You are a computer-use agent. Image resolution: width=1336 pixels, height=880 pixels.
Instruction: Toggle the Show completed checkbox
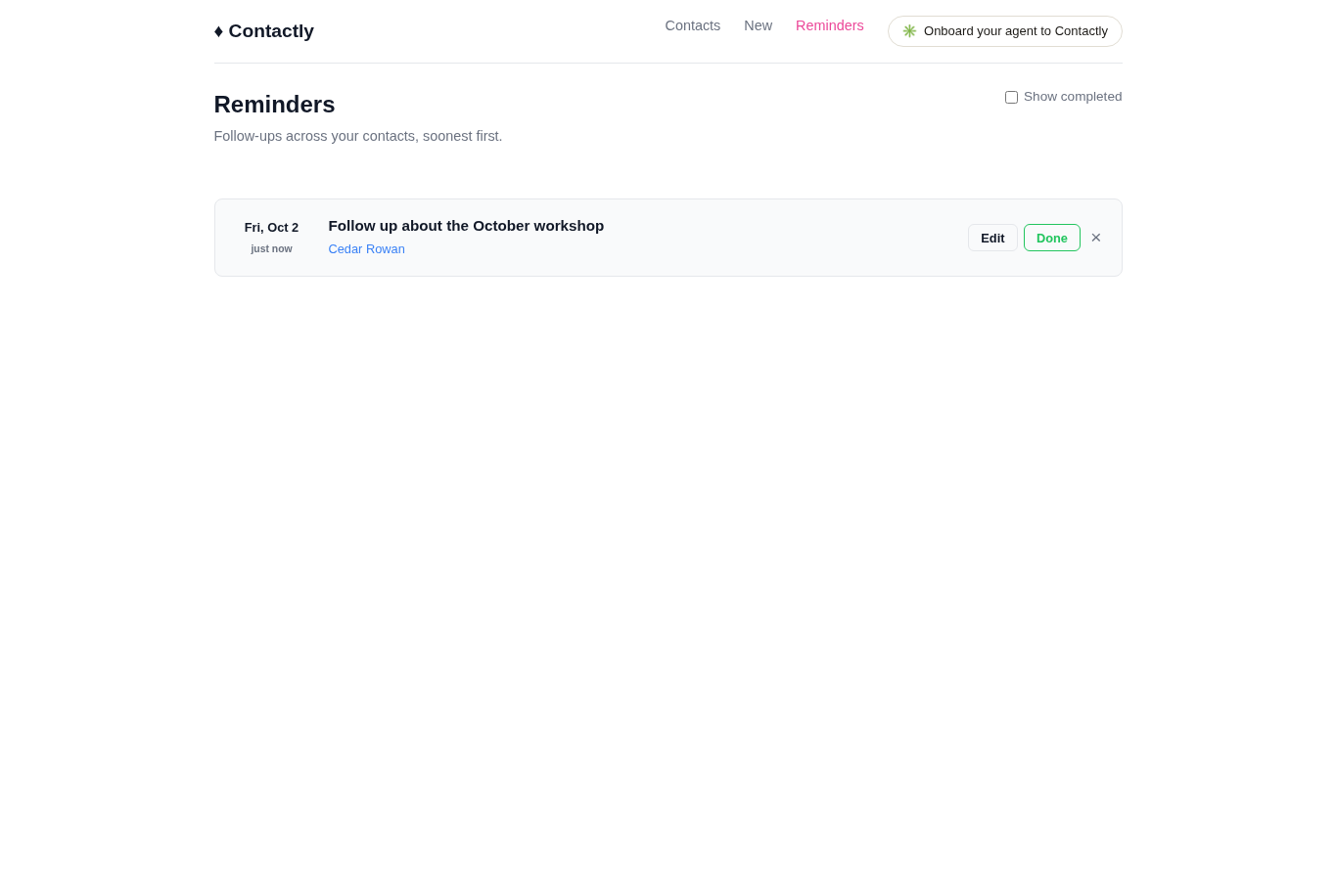(x=1011, y=97)
